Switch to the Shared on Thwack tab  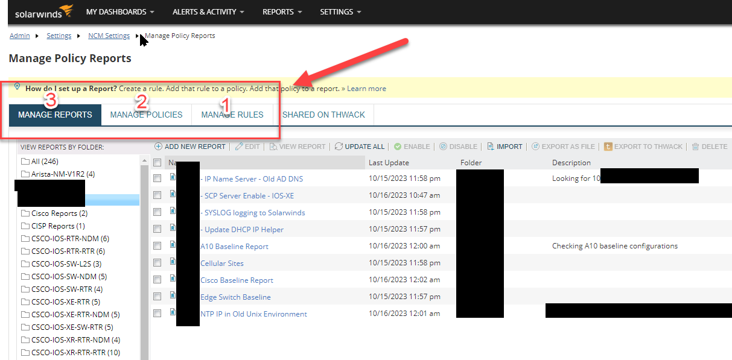[323, 115]
